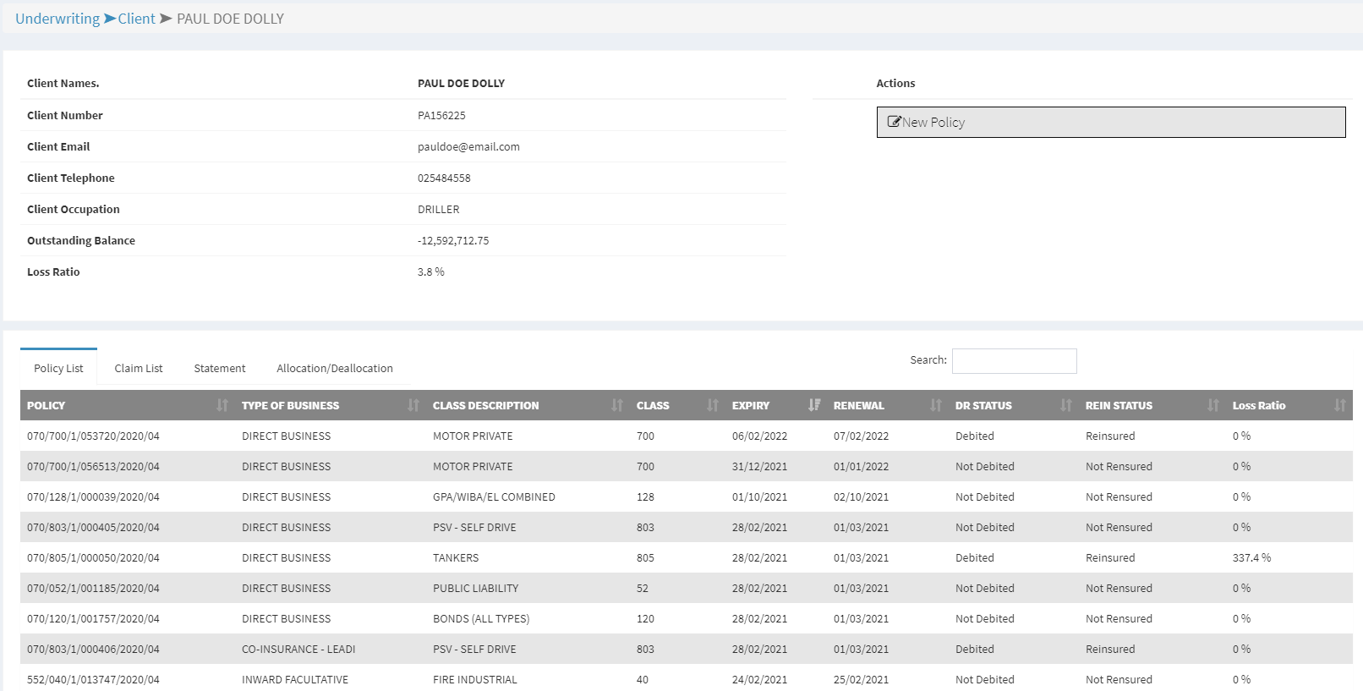The image size is (1363, 691).
Task: Click the CLASS DESCRIPTION sort arrows
Action: (617, 405)
